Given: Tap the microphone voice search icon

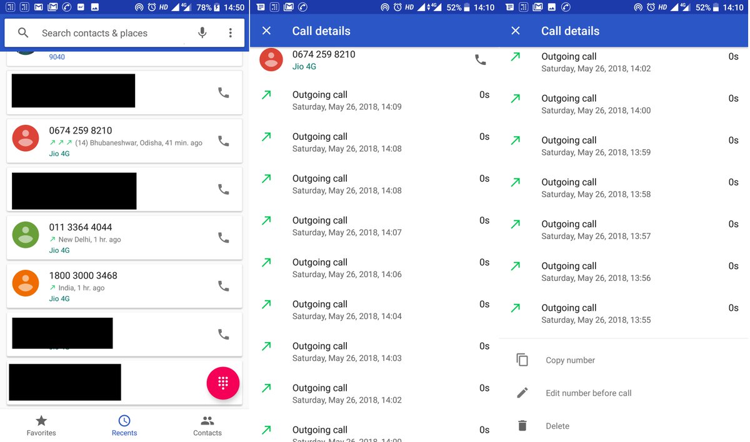Looking at the screenshot, I should pos(202,33).
